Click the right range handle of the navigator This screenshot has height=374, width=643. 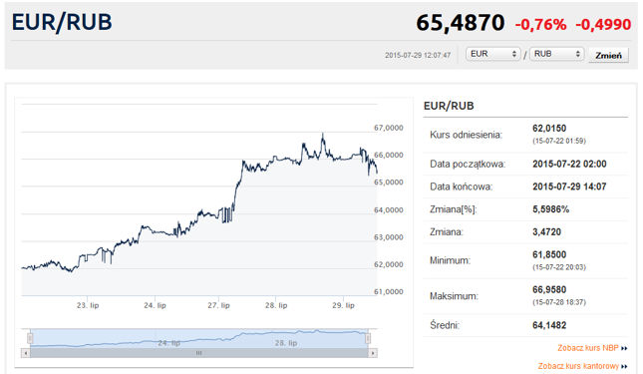[368, 338]
